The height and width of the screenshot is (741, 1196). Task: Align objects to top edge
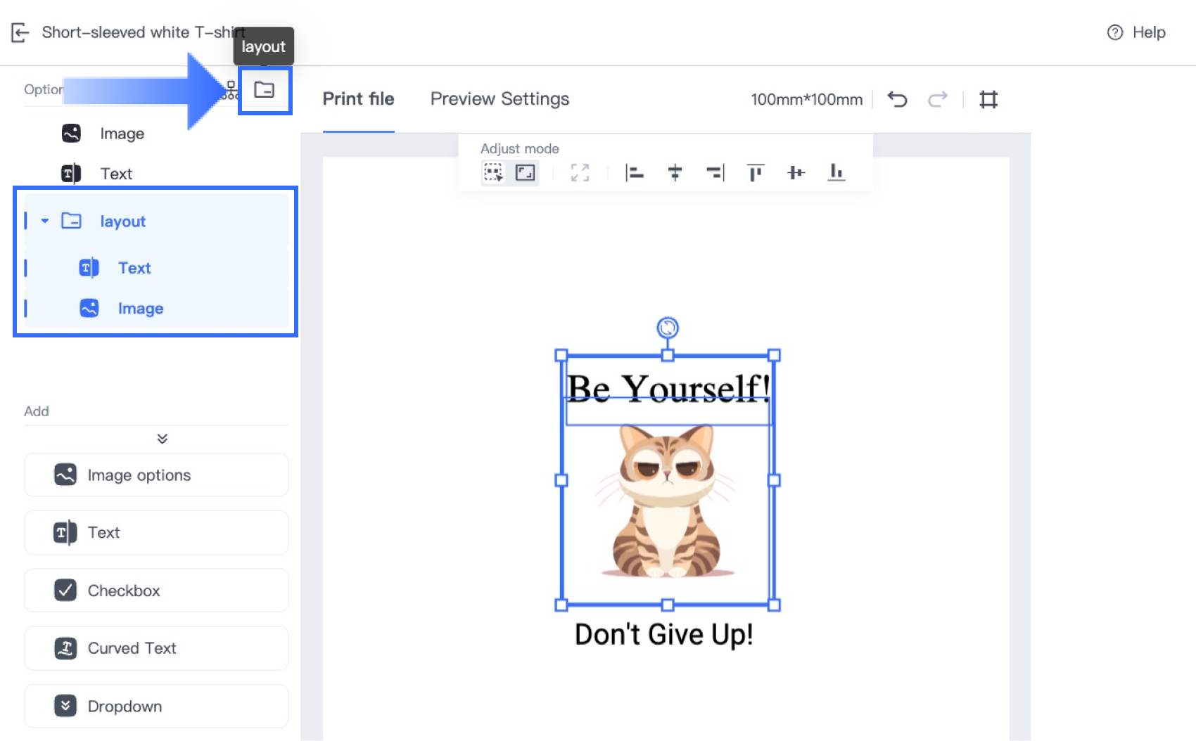[x=755, y=172]
